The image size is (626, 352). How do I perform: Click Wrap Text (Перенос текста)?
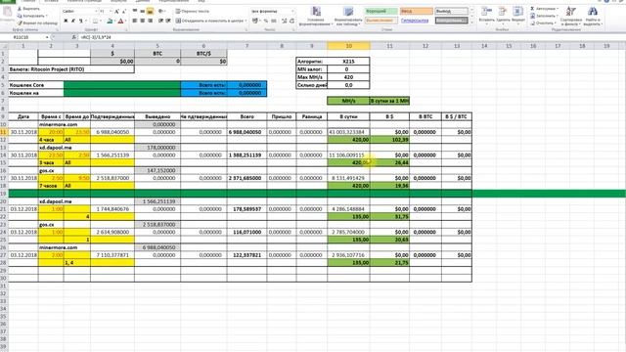point(193,11)
